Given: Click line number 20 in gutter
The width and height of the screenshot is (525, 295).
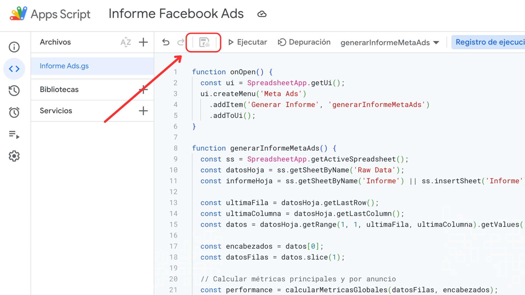Looking at the screenshot, I should coord(173,279).
